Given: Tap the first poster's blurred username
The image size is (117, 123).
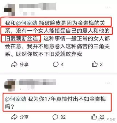Looking at the screenshot, I should point(38,6).
